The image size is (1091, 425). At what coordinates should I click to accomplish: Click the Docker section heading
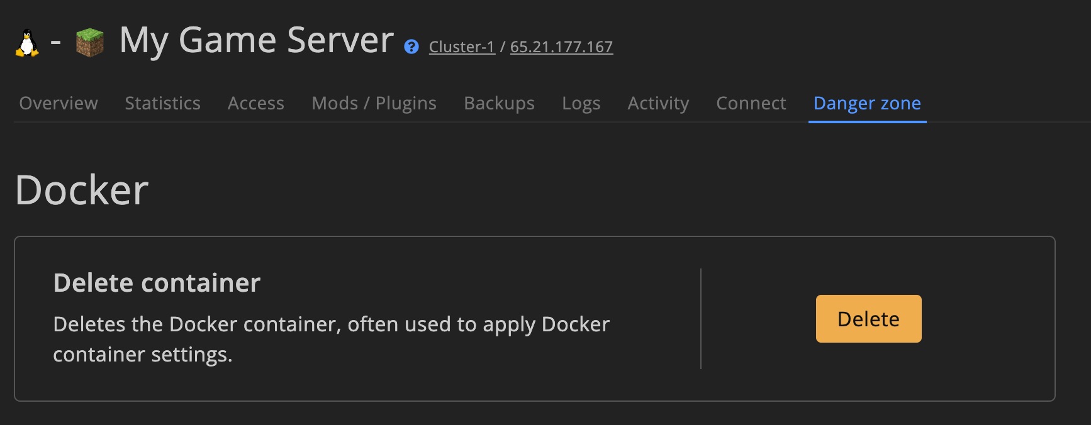[x=82, y=189]
